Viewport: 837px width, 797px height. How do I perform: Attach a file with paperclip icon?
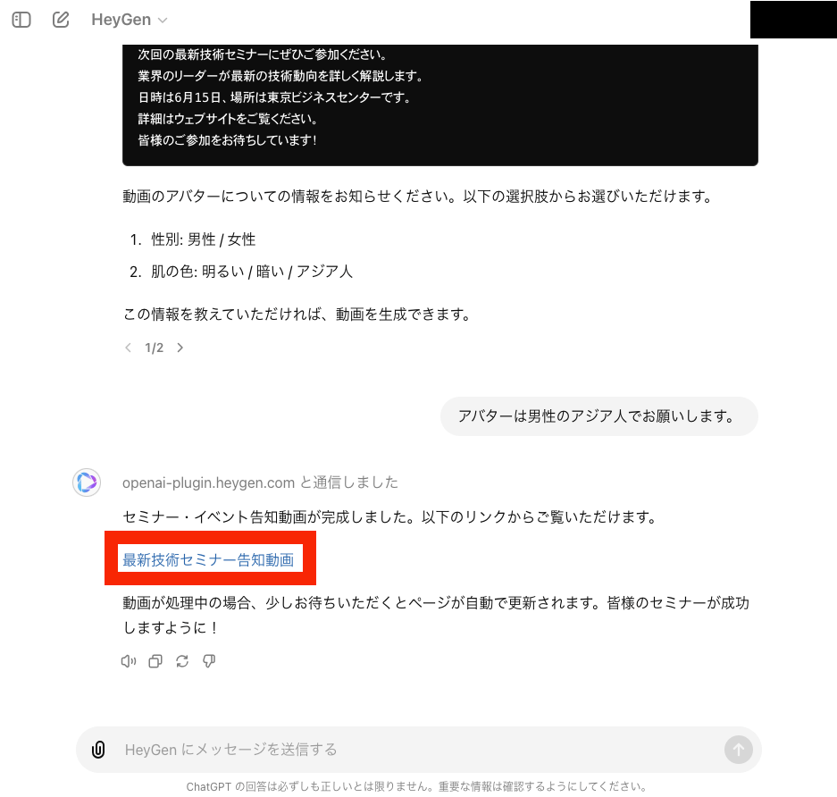tap(98, 750)
